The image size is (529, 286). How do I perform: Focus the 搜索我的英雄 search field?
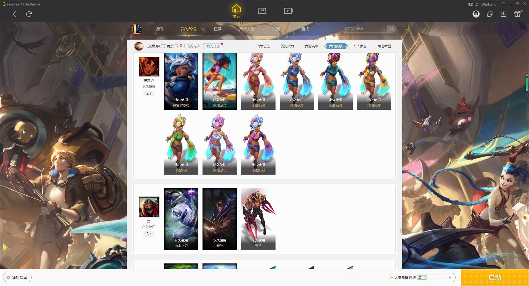point(364,29)
